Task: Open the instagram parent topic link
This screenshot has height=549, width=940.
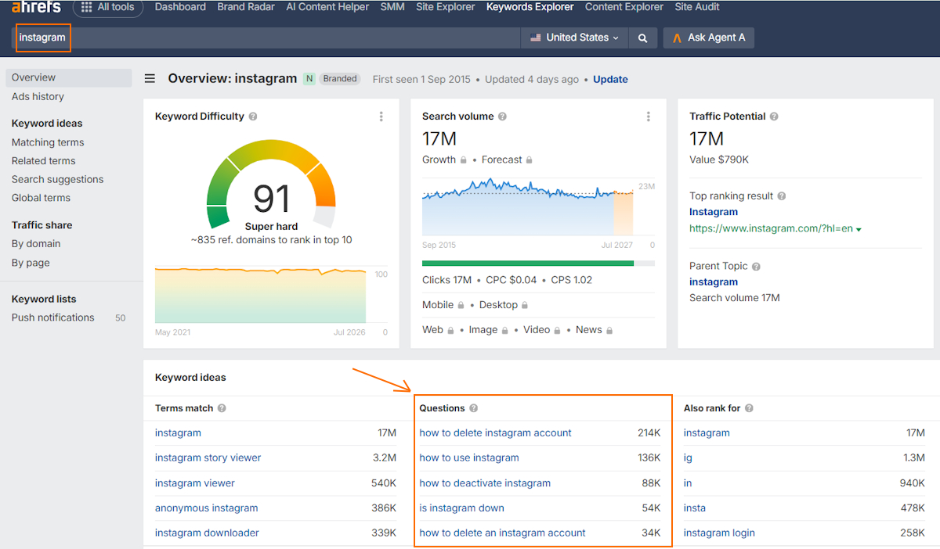Action: click(x=714, y=282)
